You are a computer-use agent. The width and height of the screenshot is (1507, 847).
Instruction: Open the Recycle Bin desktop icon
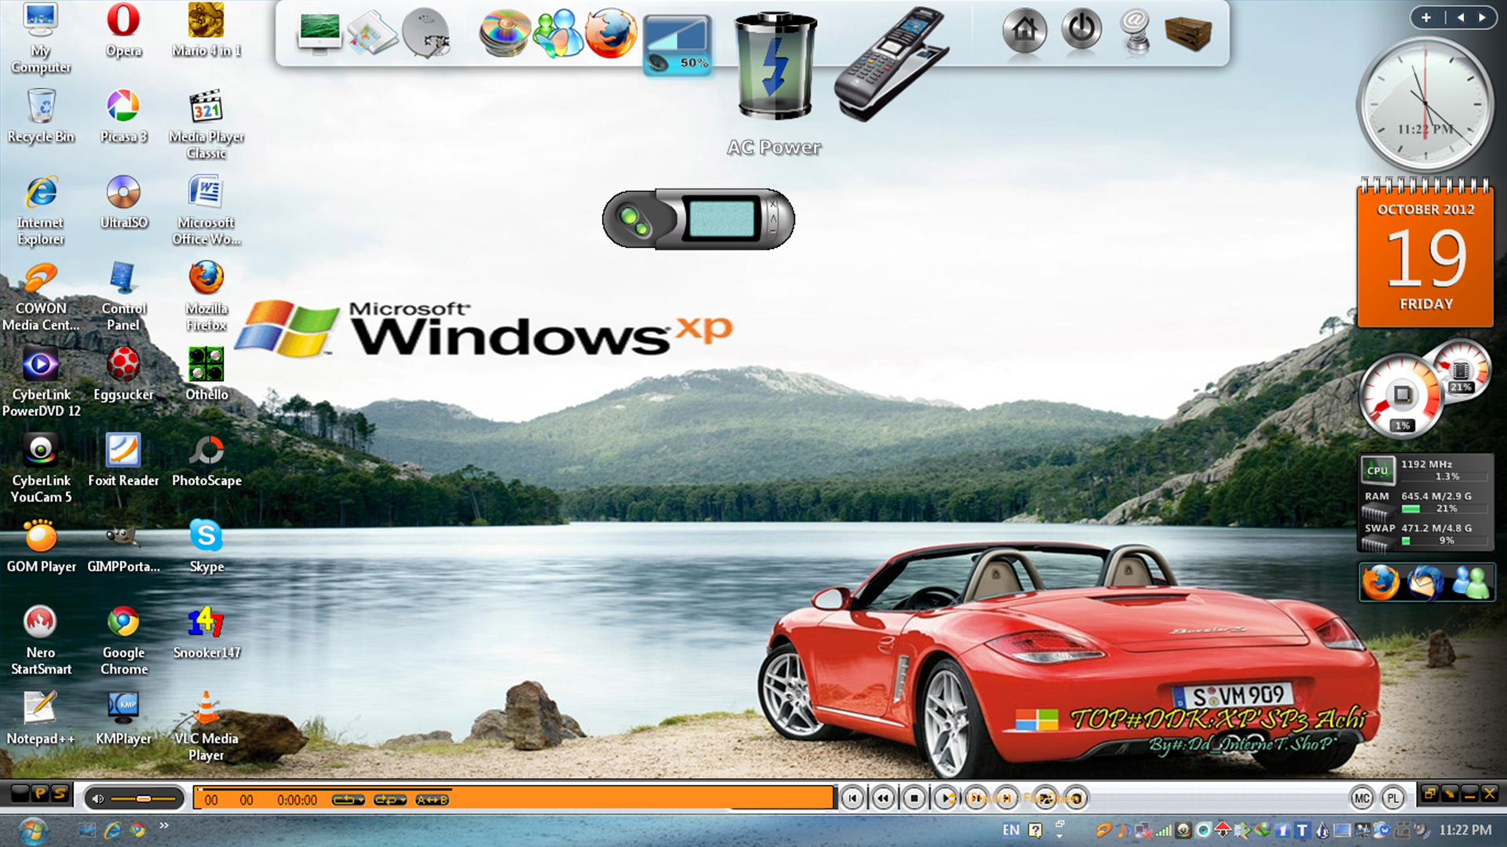tap(41, 116)
